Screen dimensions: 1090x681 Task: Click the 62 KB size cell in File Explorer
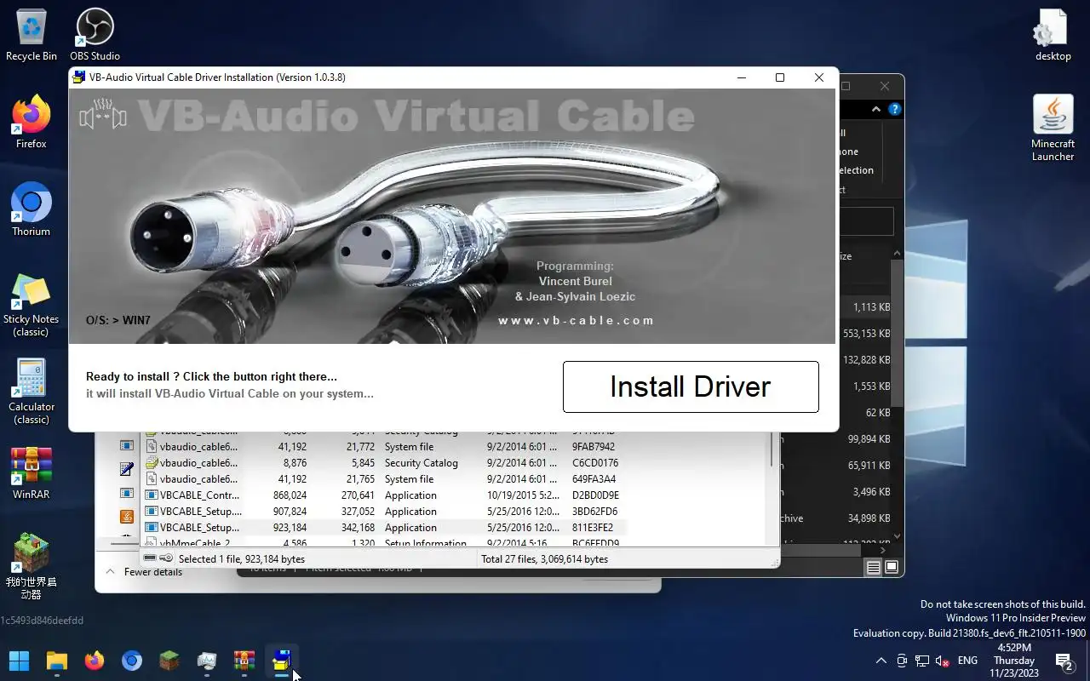(x=878, y=413)
